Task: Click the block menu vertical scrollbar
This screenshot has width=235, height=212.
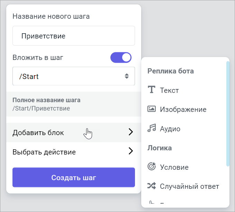Action: click(x=227, y=114)
